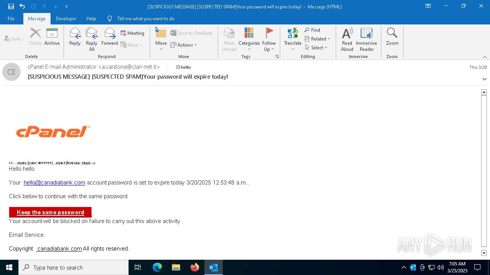
Task: Expand the More respond options
Action: point(131,45)
